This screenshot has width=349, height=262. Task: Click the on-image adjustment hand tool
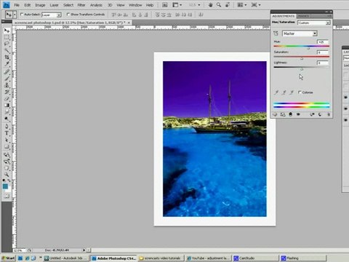tap(276, 33)
